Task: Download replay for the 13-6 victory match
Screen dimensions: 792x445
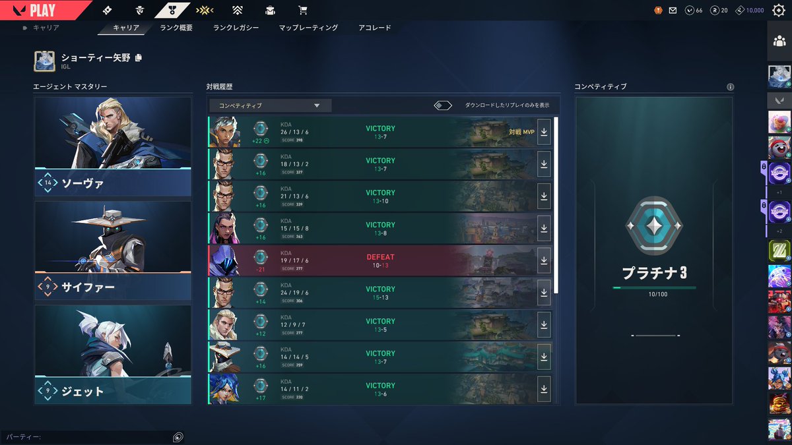Action: (x=544, y=389)
